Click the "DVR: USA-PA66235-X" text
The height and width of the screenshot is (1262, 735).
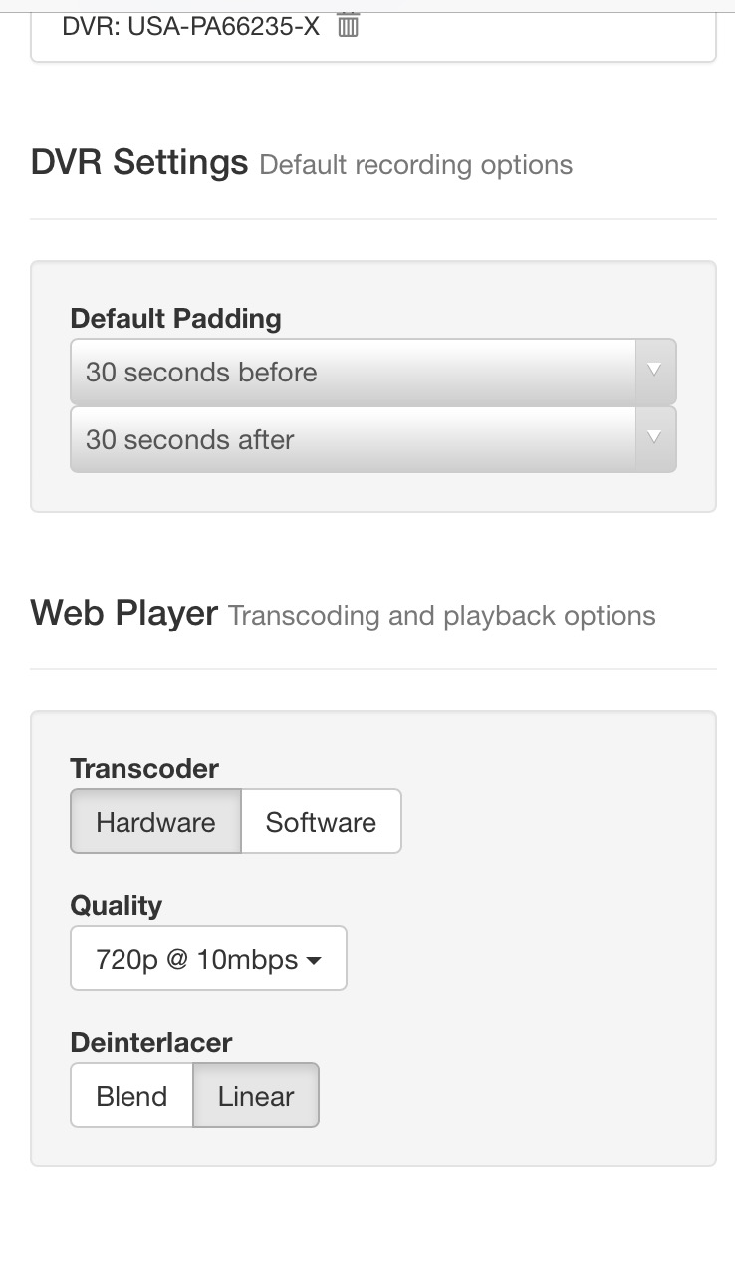(191, 26)
